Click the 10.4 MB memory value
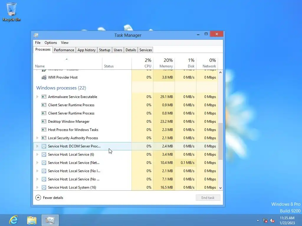Screen dimensions: 302x226 point(166,163)
